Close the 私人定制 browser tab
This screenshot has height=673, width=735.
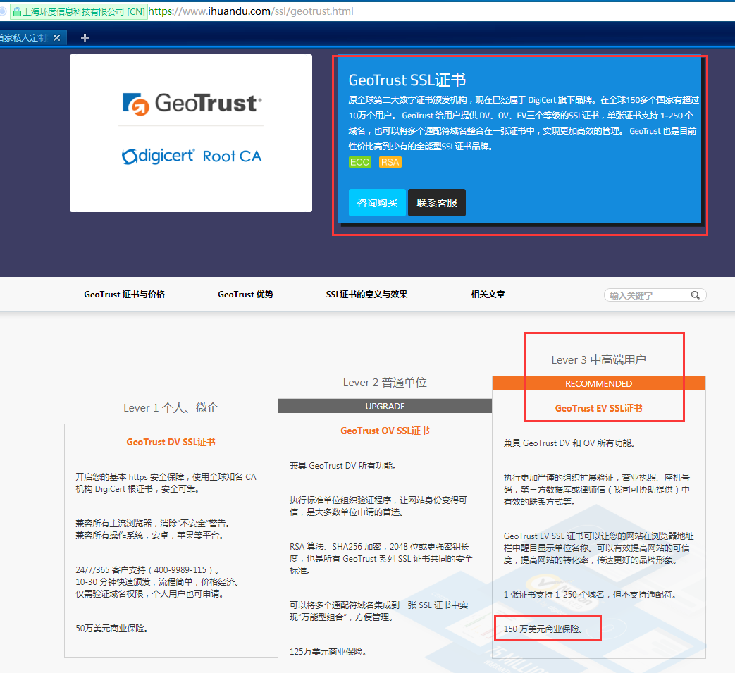[x=56, y=37]
